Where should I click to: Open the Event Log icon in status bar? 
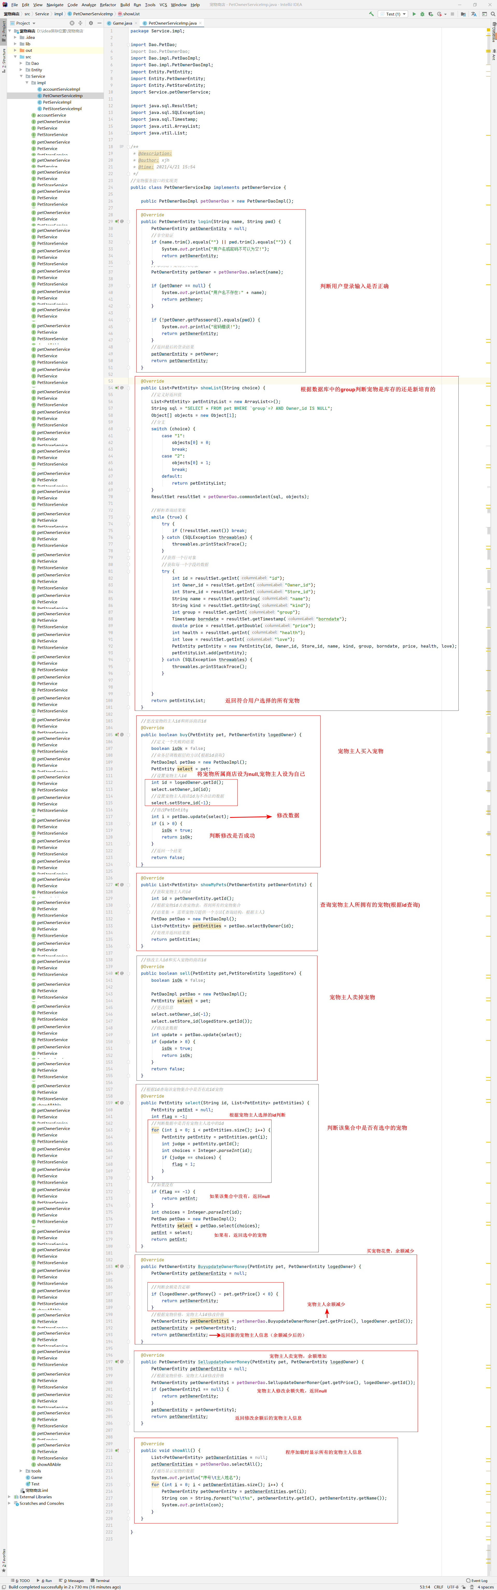[468, 1581]
